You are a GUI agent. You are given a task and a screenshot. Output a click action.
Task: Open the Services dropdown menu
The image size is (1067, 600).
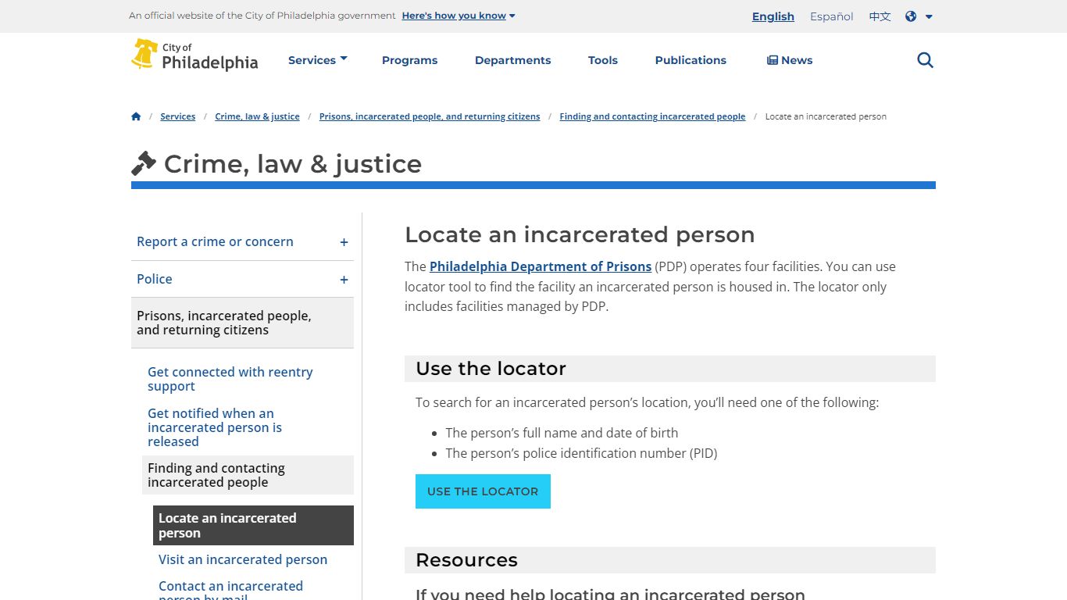click(x=317, y=60)
